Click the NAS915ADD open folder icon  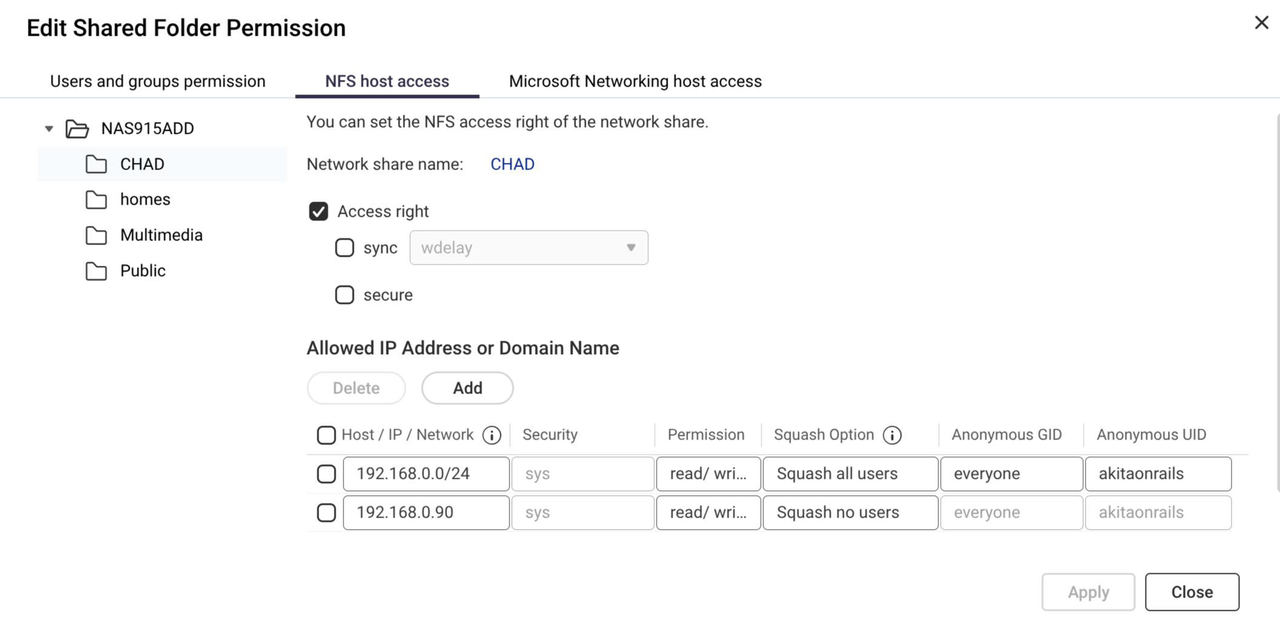[77, 129]
